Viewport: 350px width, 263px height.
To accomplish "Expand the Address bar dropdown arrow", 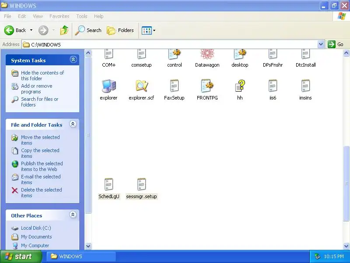I will [321, 44].
